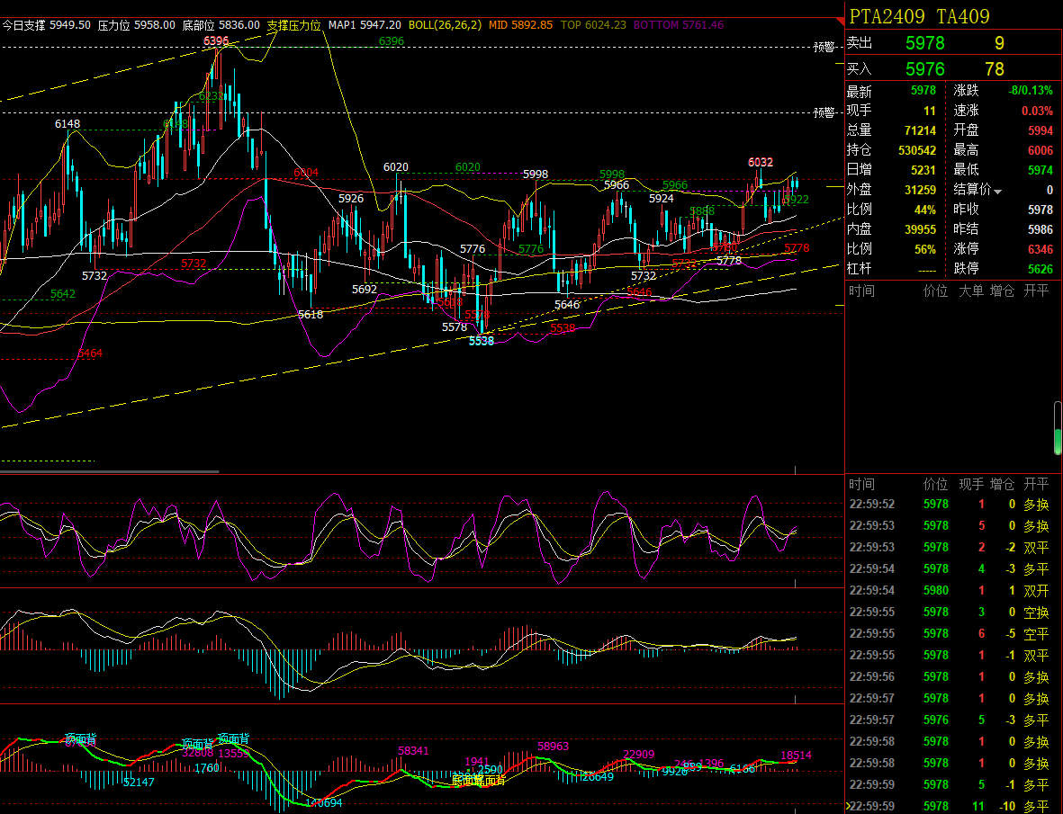Click the 6032 recent high label
1063x814 pixels.
(760, 163)
